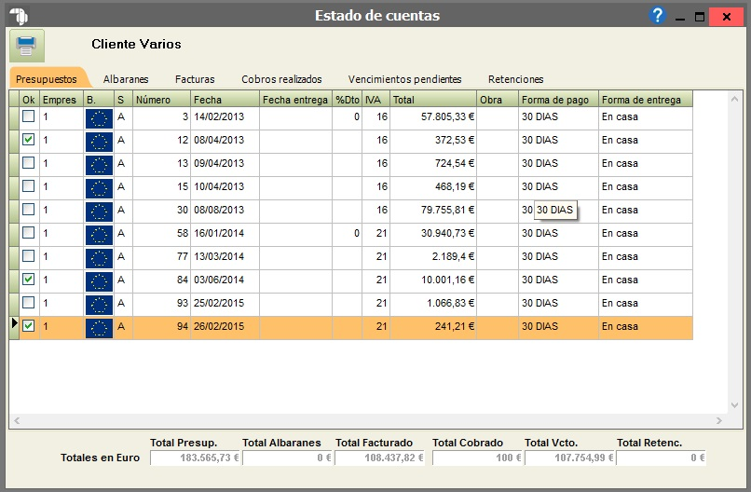
Task: Click the Total Albaranes field
Action: [288, 458]
